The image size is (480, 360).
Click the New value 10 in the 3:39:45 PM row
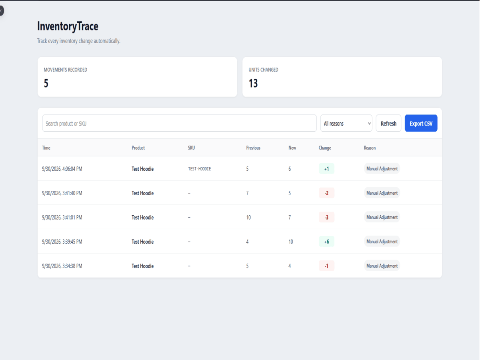click(x=290, y=242)
